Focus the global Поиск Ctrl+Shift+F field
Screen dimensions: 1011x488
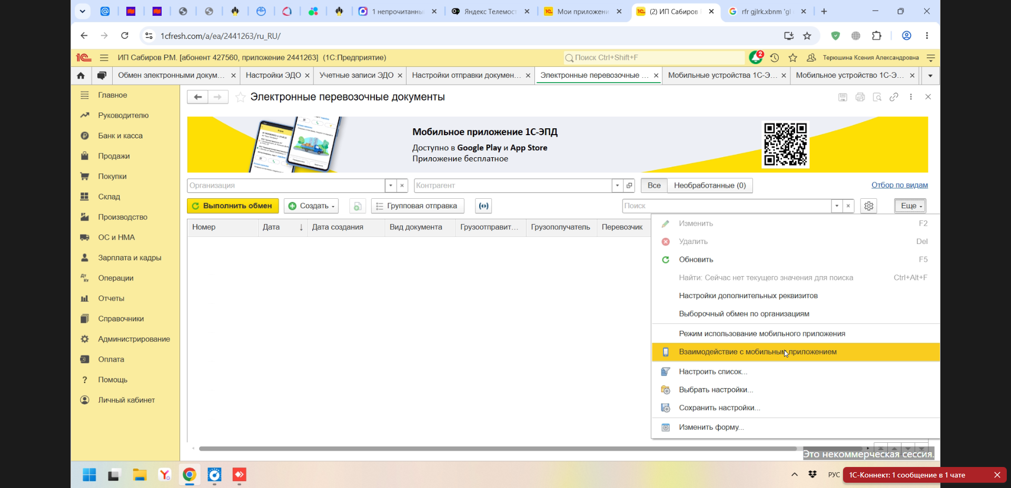[655, 58]
